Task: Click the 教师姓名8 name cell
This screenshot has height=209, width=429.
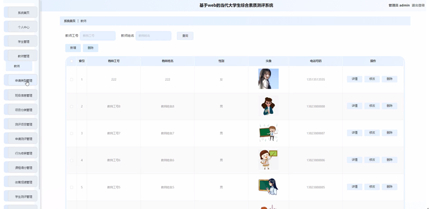Action: pyautogui.click(x=167, y=106)
